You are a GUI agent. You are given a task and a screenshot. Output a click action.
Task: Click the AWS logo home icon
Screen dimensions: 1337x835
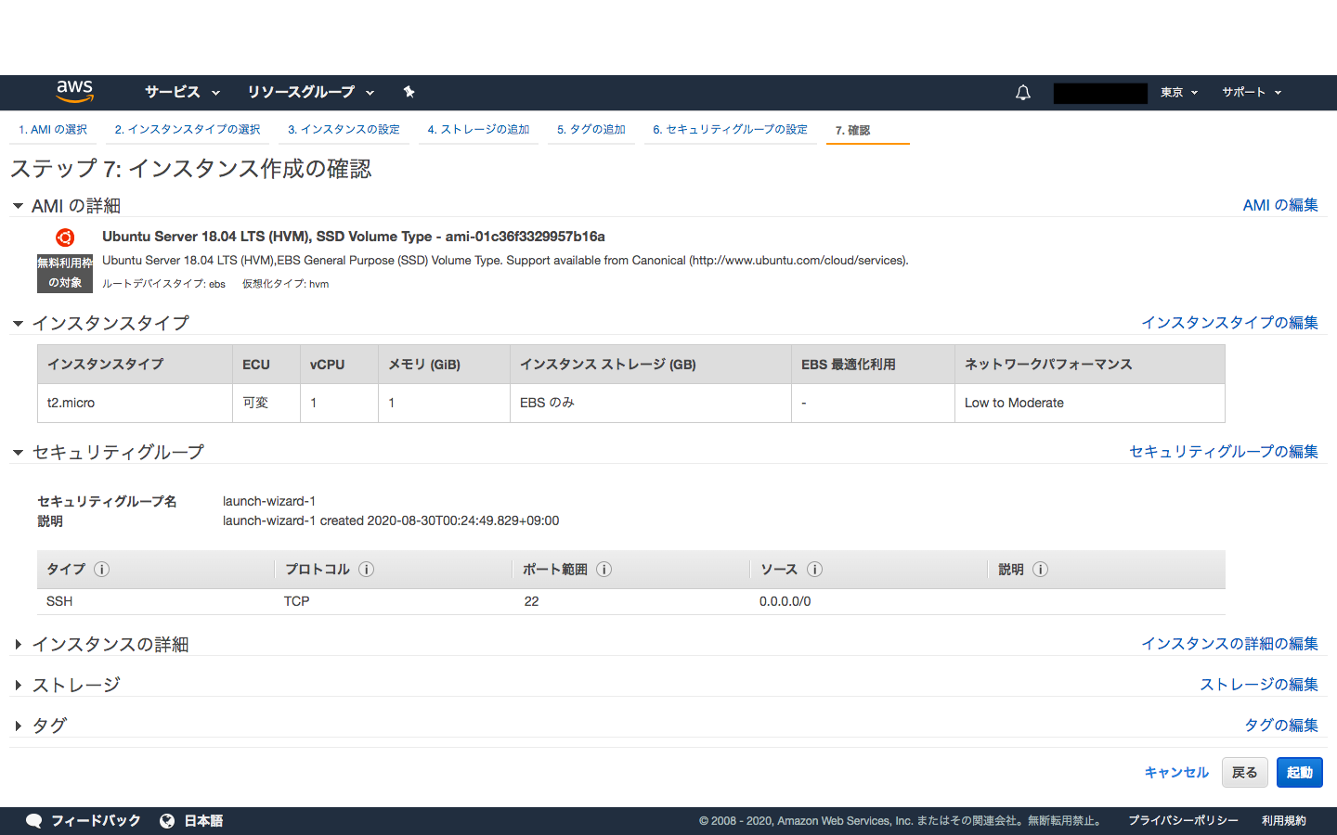coord(74,92)
